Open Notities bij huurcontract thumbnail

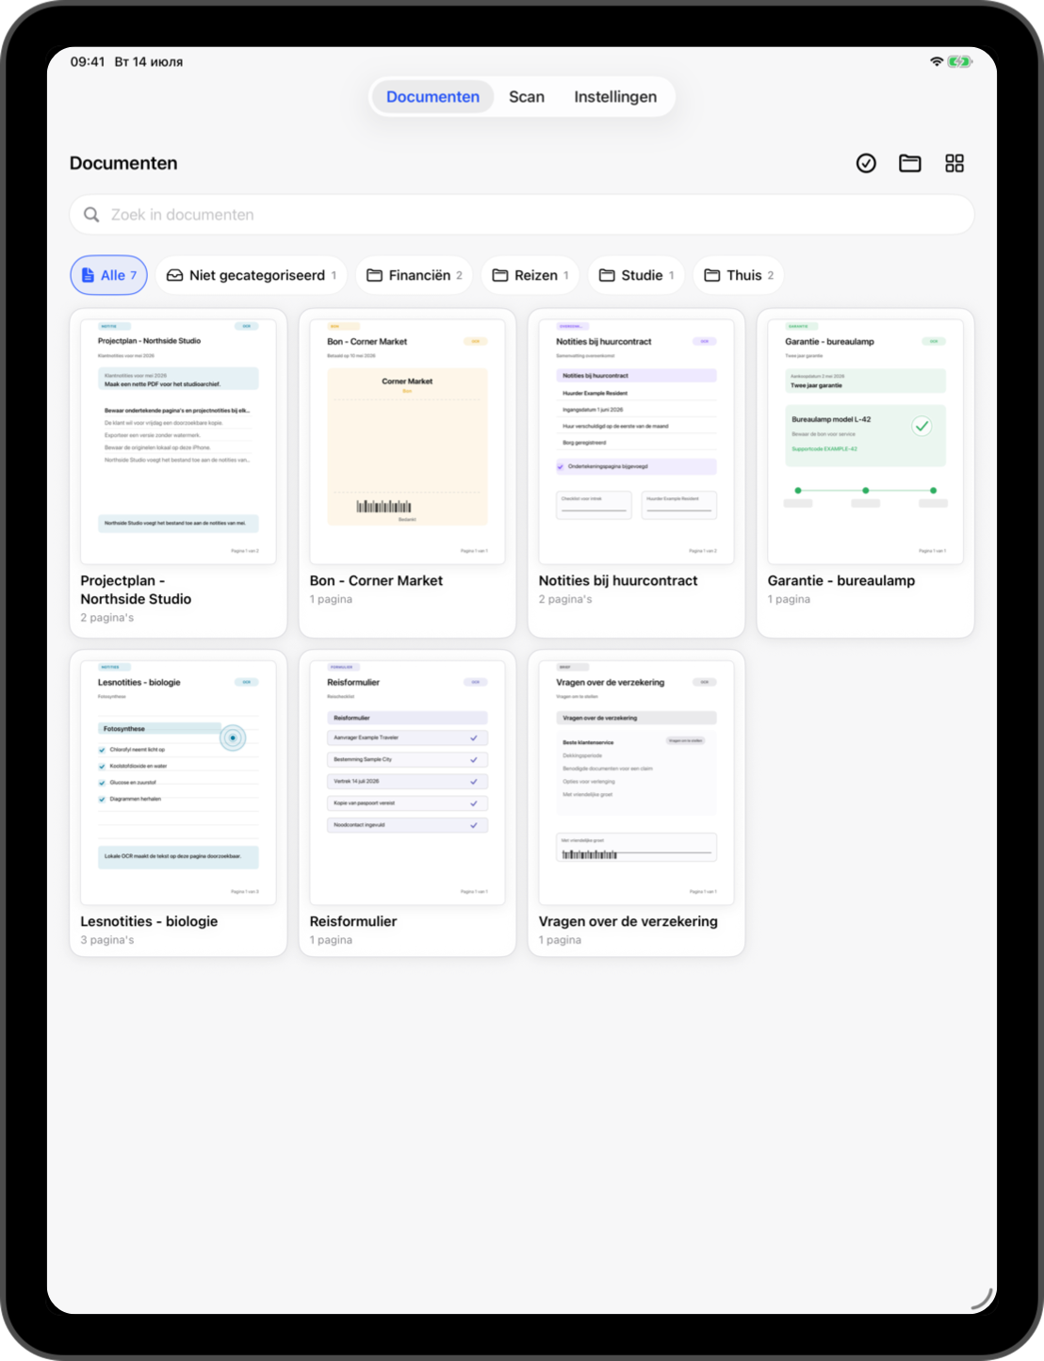pos(636,441)
